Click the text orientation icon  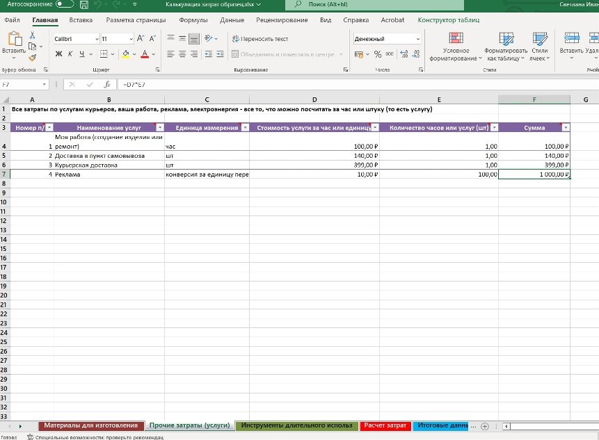coord(209,38)
